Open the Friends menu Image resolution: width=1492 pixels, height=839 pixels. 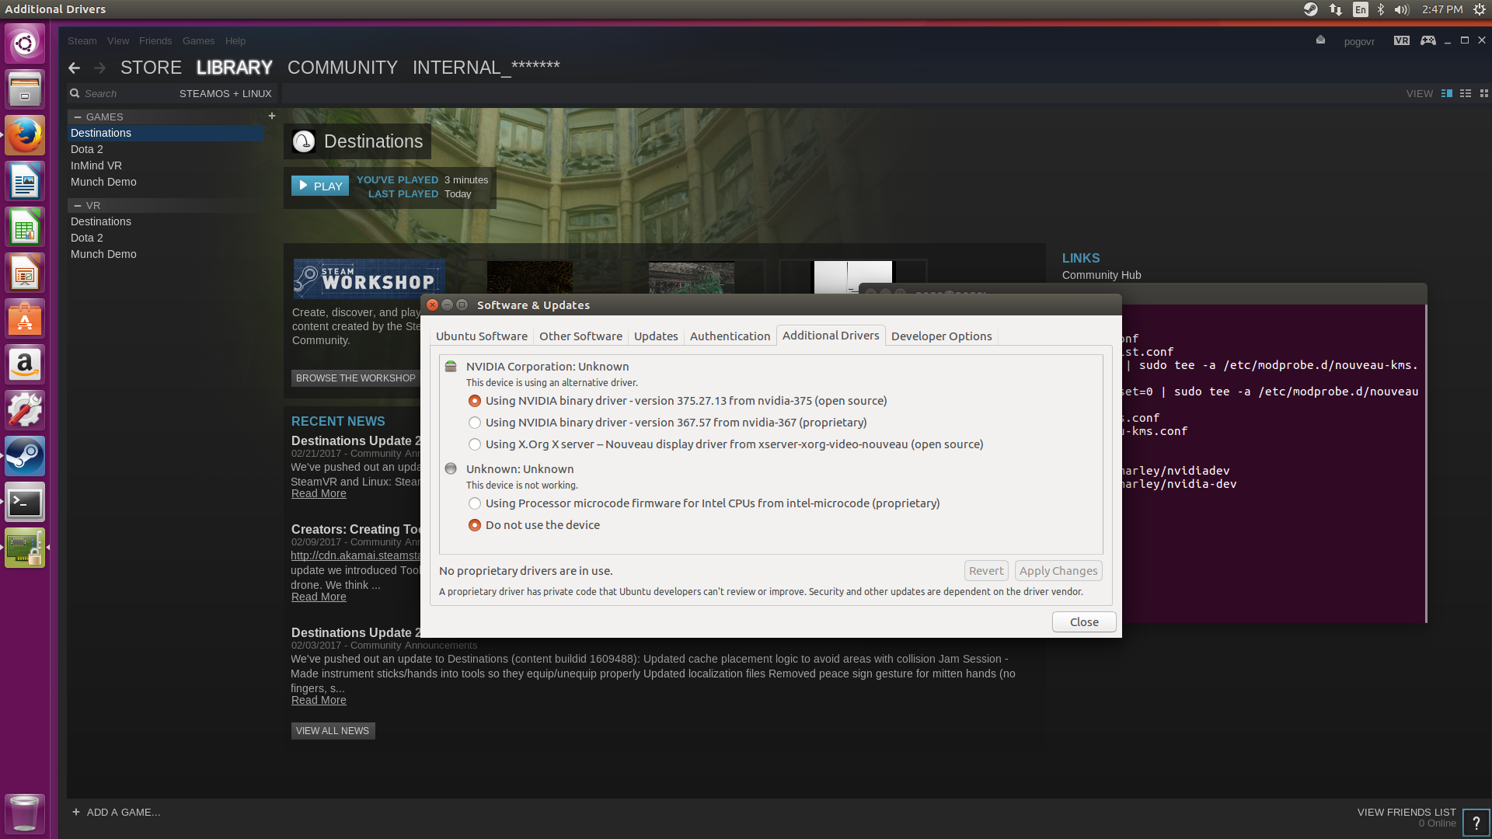155,40
